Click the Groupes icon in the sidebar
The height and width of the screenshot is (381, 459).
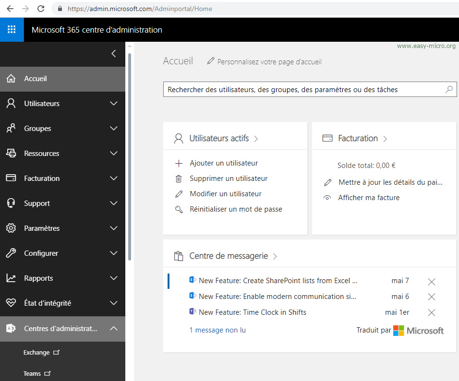pos(11,128)
